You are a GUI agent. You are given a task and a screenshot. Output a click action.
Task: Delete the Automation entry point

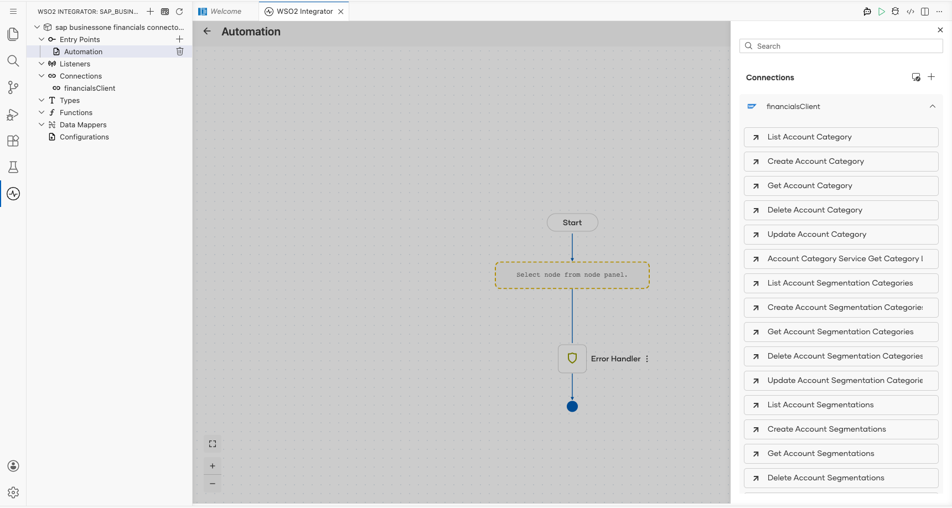[179, 51]
